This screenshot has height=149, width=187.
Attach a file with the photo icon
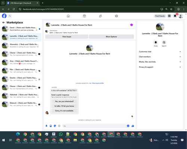pyautogui.click(x=50, y=126)
